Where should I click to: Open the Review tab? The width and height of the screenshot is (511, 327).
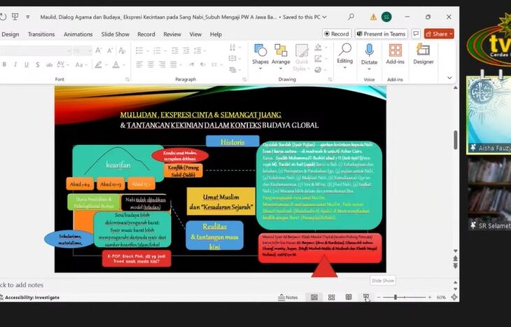coord(172,34)
